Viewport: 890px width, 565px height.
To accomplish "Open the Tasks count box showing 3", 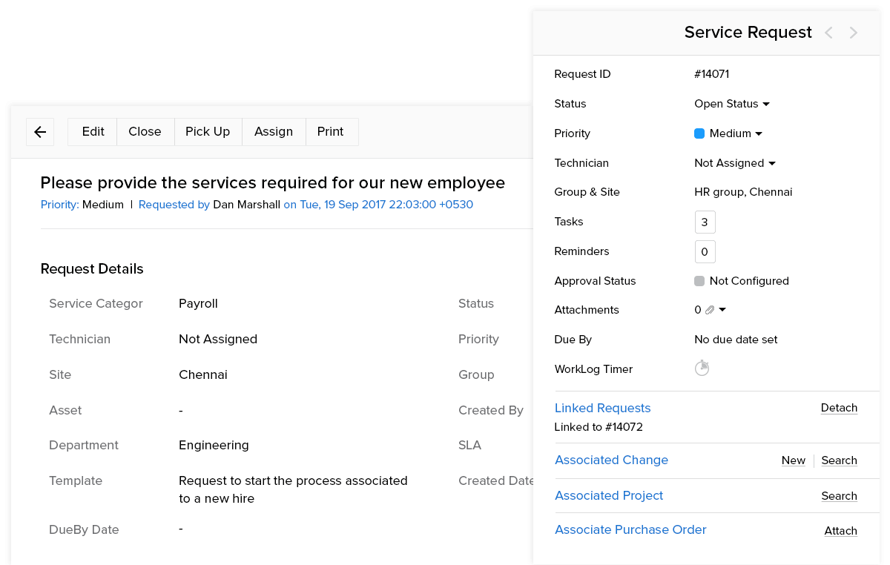I will pyautogui.click(x=705, y=222).
